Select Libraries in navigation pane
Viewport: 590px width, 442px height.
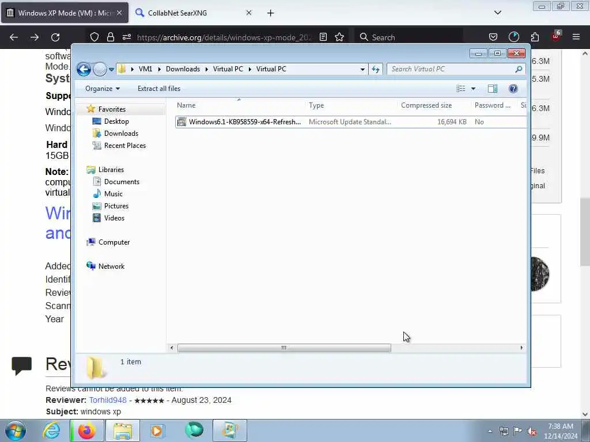(x=111, y=170)
